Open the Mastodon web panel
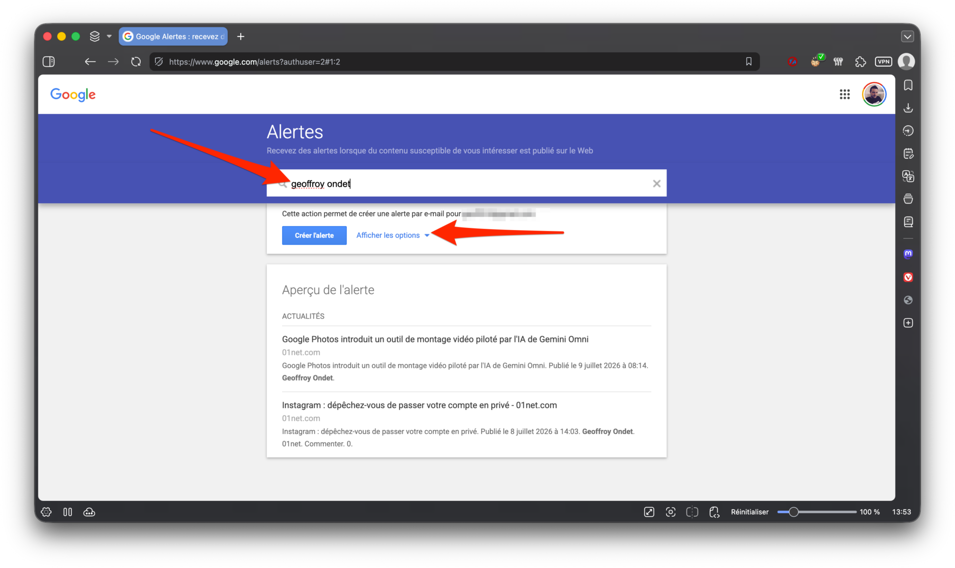Viewport: 955px width, 568px height. click(908, 254)
